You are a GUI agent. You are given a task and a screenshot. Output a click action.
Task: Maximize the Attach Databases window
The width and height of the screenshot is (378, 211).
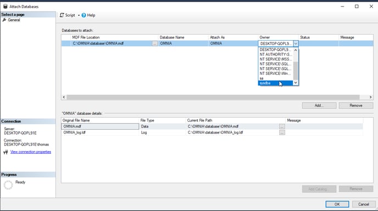357,7
